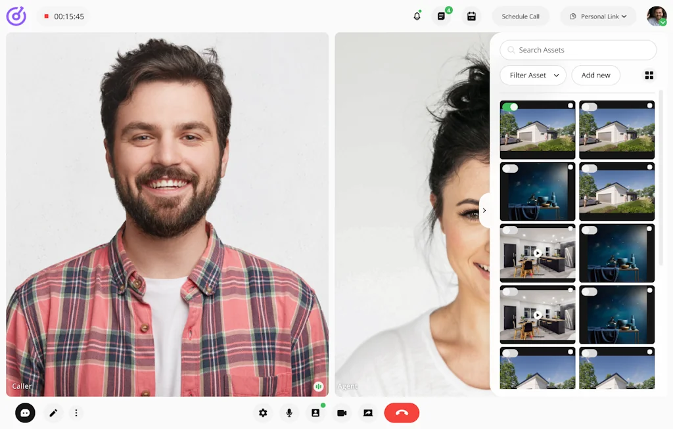Open the calendar icon in header
This screenshot has width=673, height=429.
pos(471,16)
